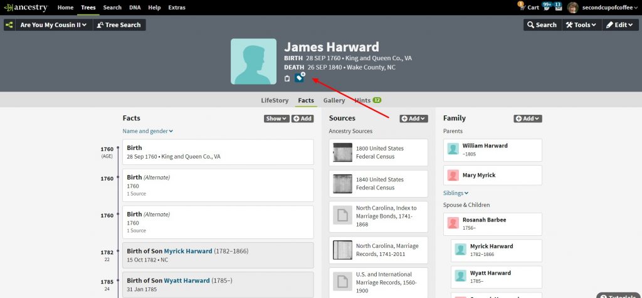Click William Harward avatar icon
This screenshot has width=642, height=298.
[x=453, y=149]
